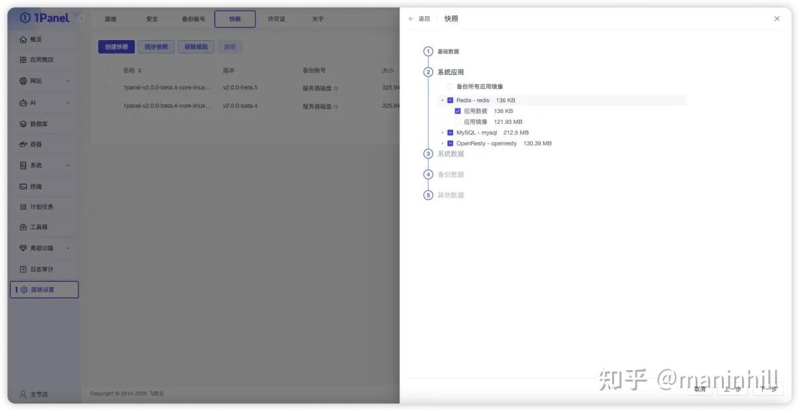799x411 pixels.
Task: Click the 同步快照 button
Action: click(156, 47)
